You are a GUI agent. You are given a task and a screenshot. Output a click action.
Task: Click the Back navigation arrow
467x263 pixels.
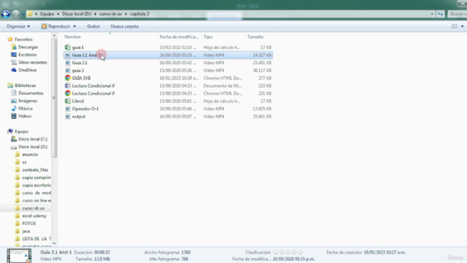tap(5, 14)
